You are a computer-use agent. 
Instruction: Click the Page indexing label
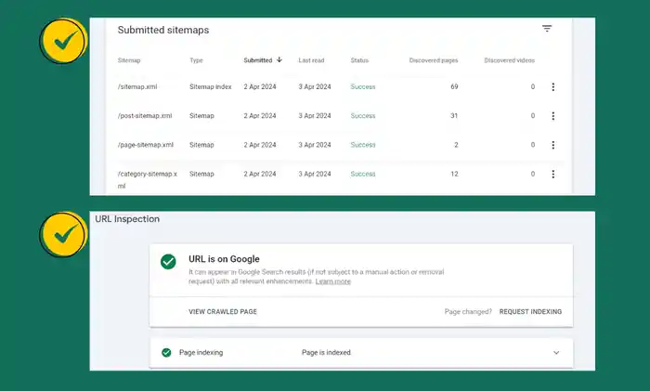[x=201, y=352]
